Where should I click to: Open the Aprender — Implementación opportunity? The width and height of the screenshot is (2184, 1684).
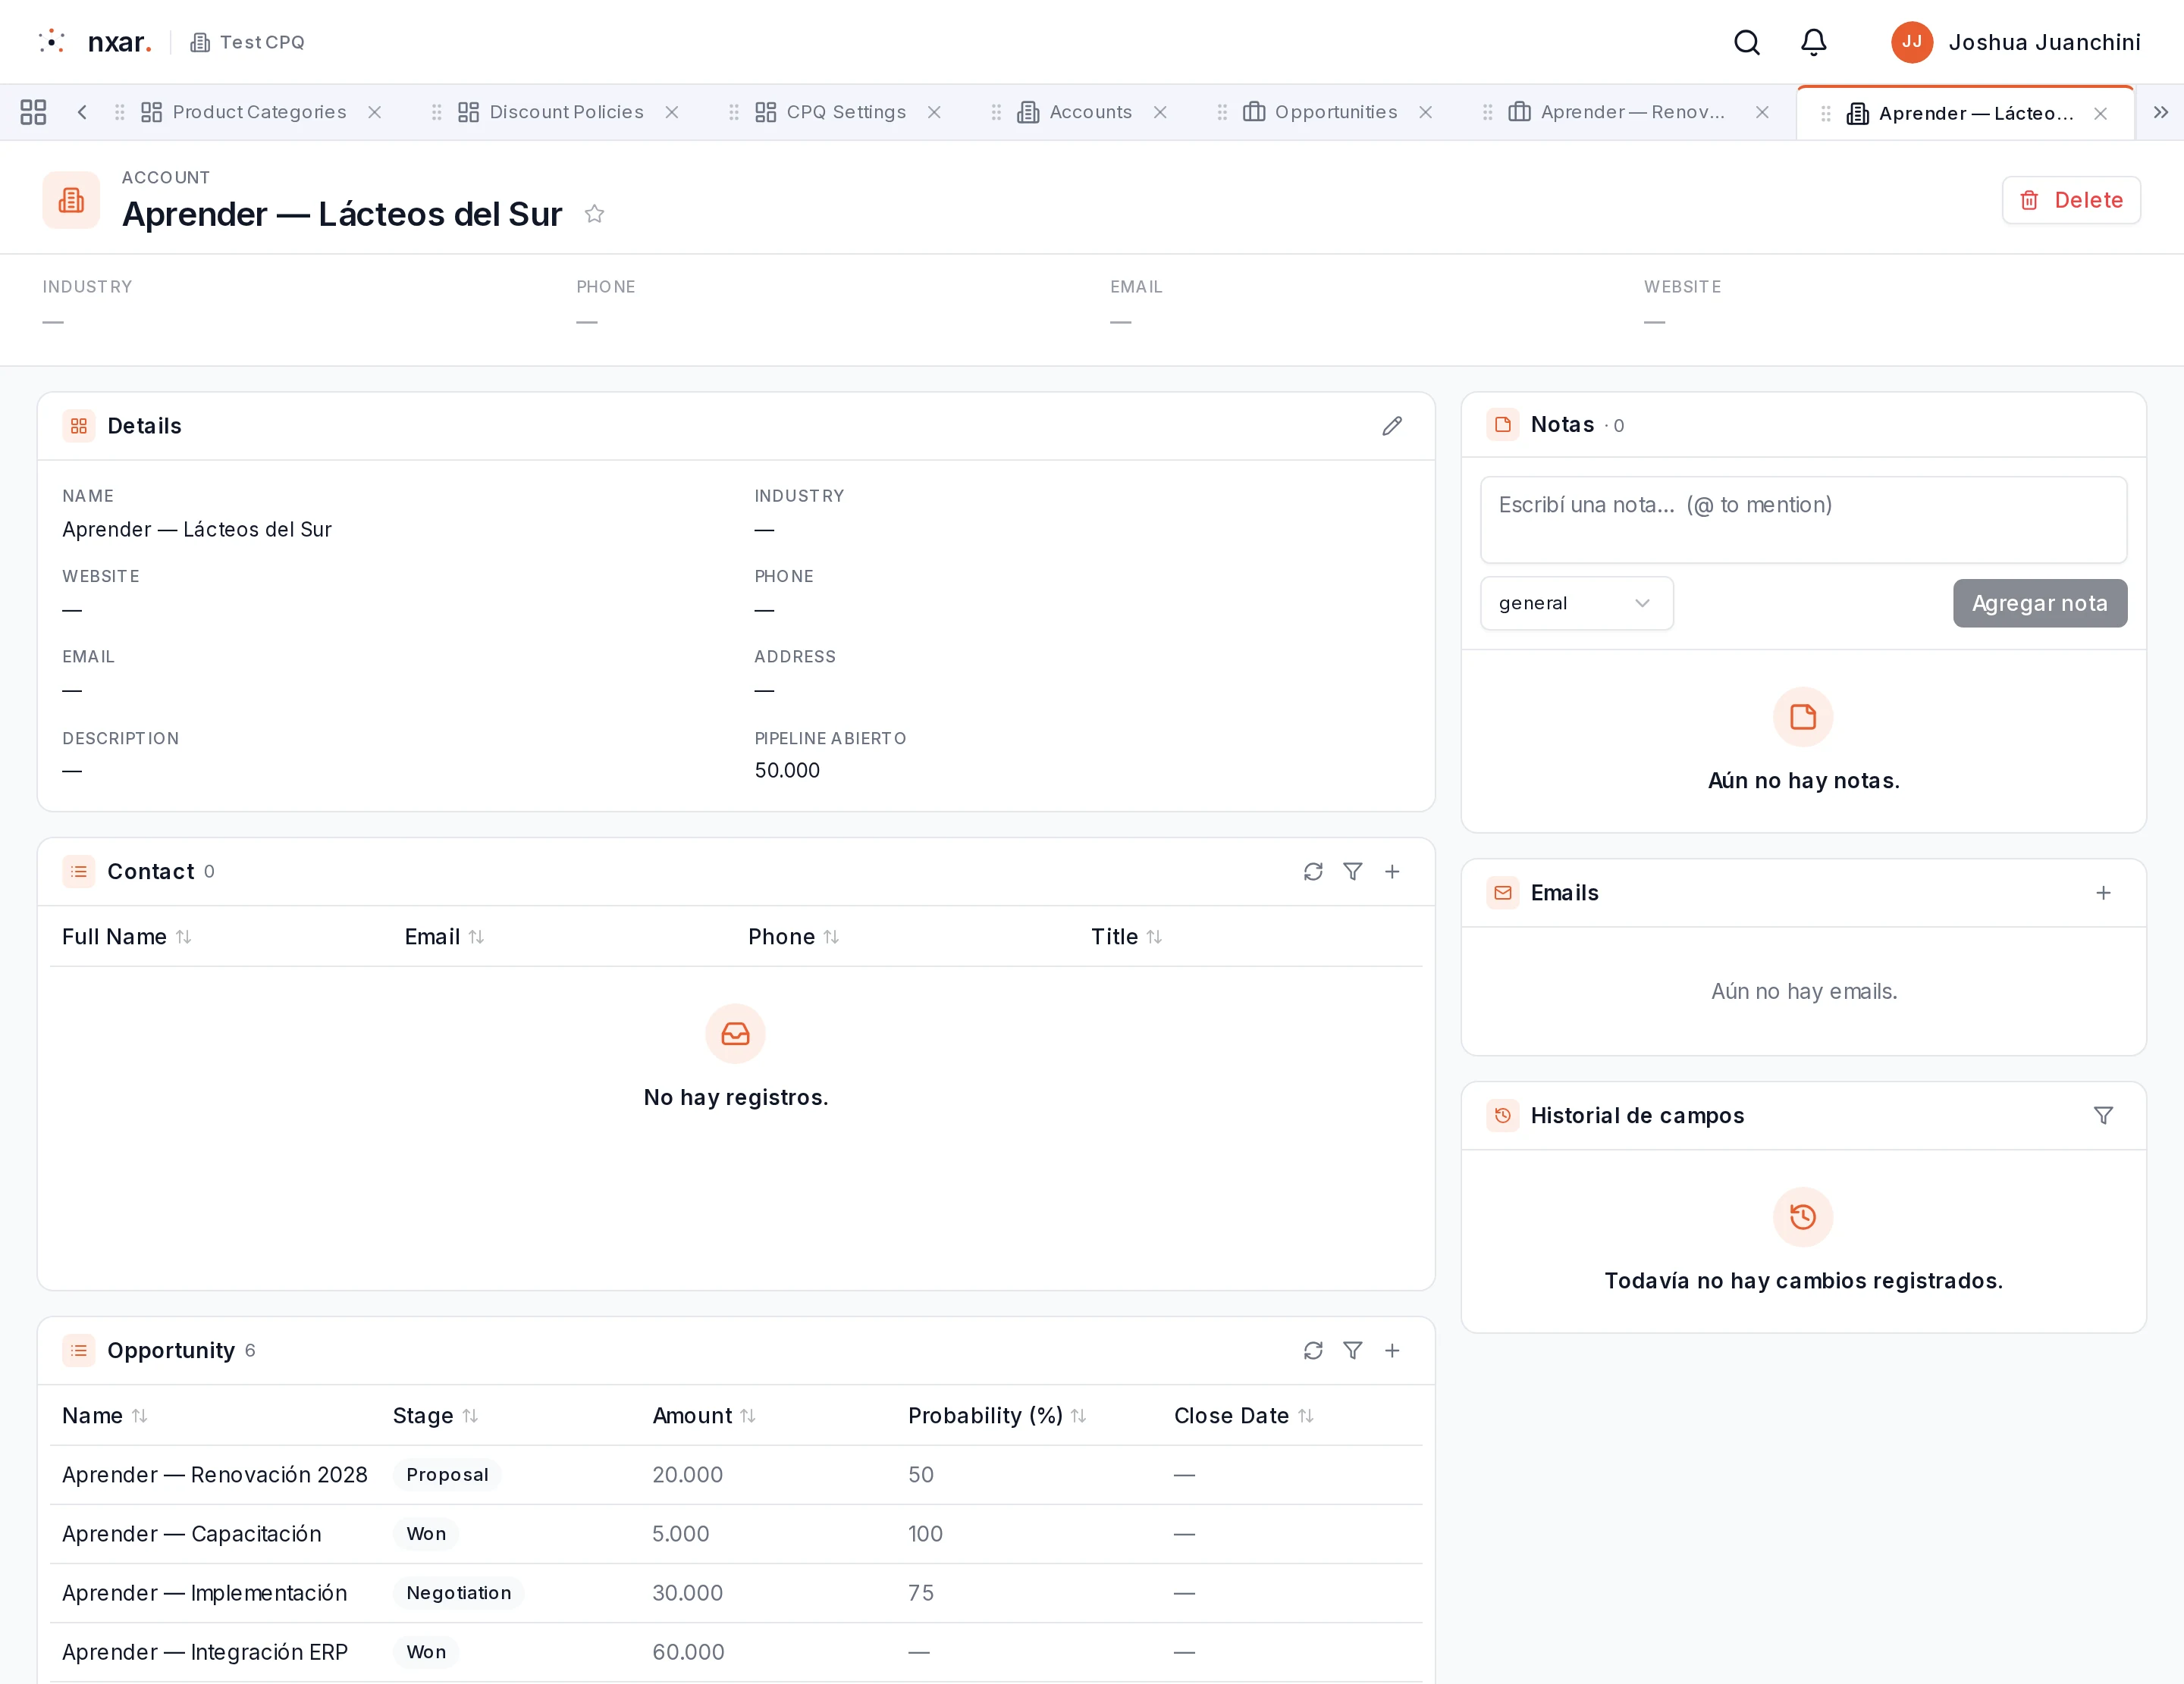tap(204, 1592)
